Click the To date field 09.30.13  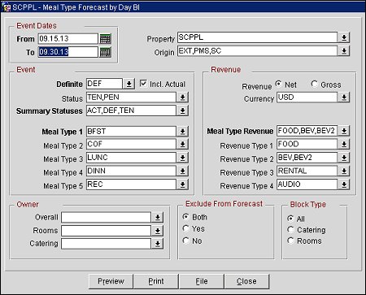coord(68,52)
